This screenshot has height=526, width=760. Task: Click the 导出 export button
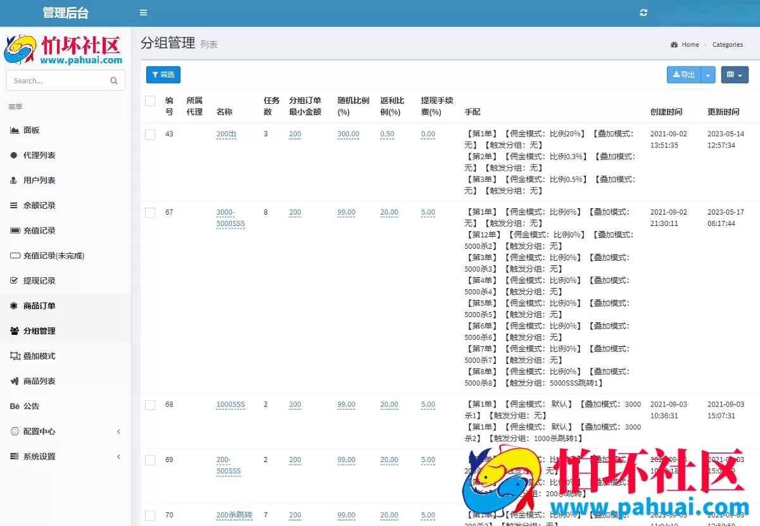[684, 75]
